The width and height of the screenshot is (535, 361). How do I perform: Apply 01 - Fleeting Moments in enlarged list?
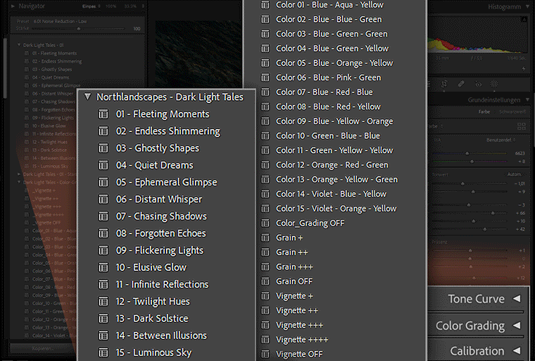(x=163, y=114)
